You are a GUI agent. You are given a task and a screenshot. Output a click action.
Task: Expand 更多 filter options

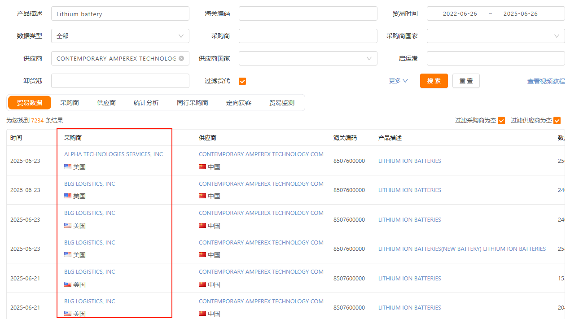399,81
